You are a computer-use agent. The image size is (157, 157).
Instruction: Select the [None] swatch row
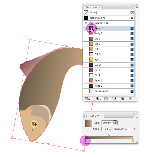[109, 13]
